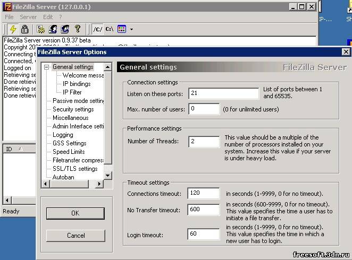This screenshot has height=260, width=352.
Task: Click the Number of Threads field
Action: click(x=204, y=142)
